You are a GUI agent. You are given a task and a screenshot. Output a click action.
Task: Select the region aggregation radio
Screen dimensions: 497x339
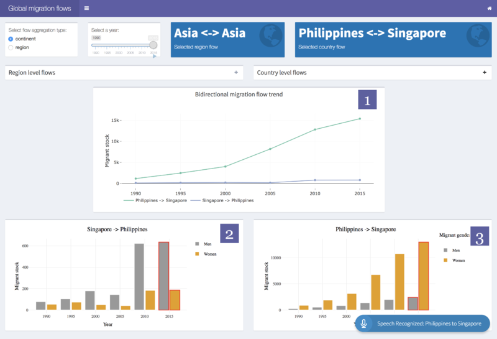coord(11,48)
